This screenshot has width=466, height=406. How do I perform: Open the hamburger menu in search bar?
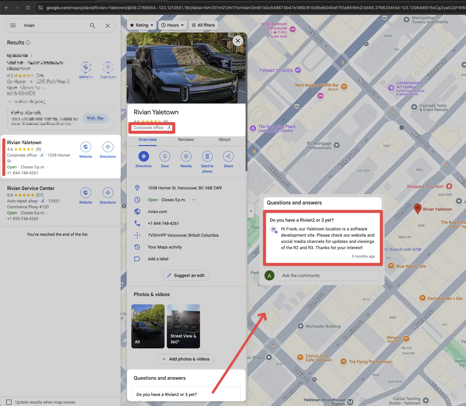tap(13, 25)
